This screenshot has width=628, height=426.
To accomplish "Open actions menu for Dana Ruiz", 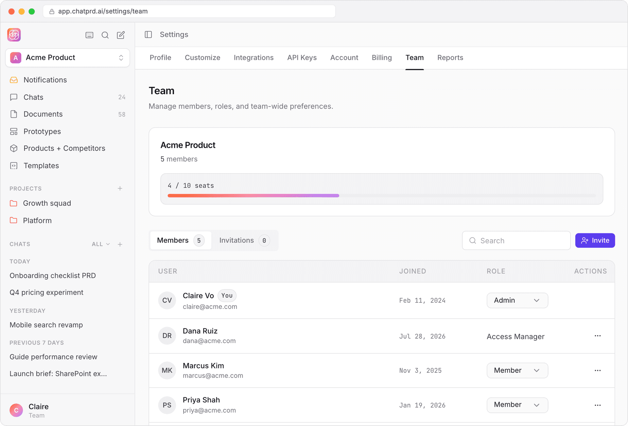I will [x=598, y=336].
